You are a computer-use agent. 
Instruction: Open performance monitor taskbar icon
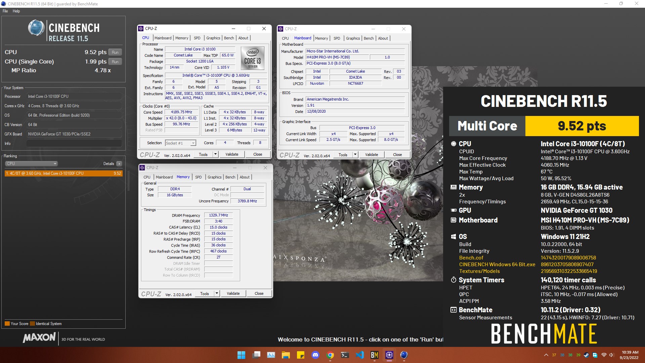(271, 355)
